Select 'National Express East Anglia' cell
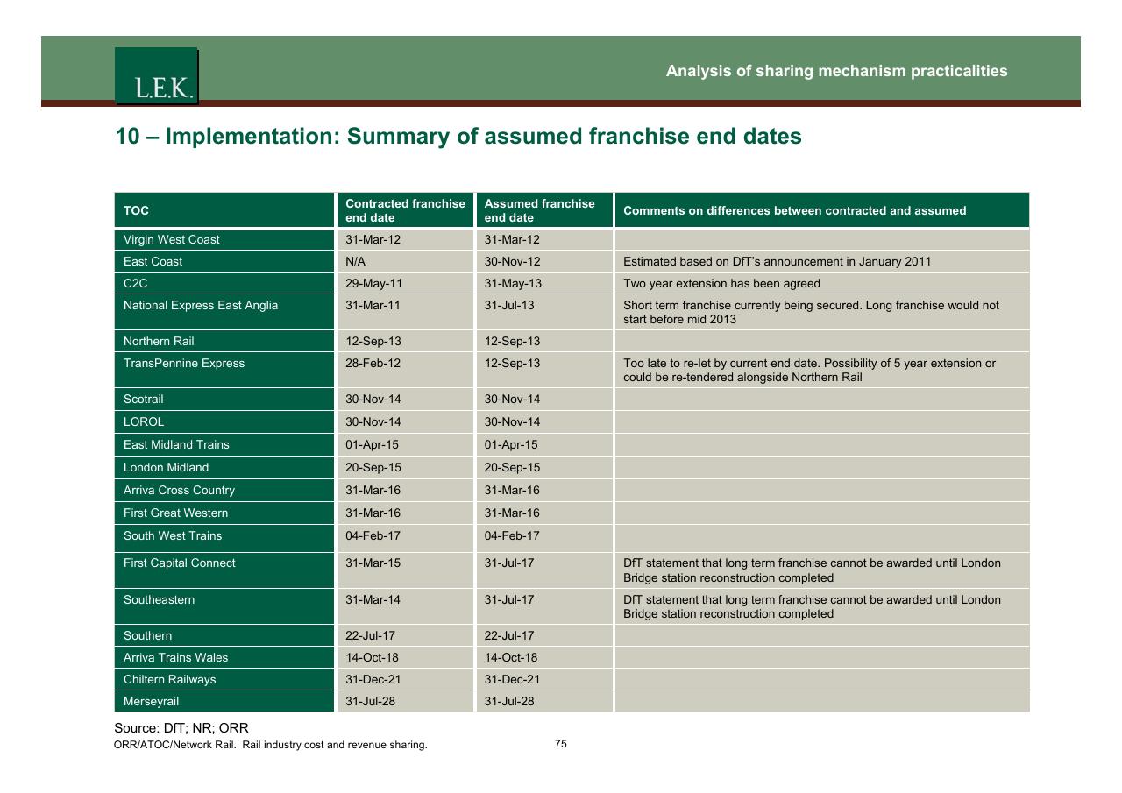Screen dimensions: 1122x793 tap(224, 312)
